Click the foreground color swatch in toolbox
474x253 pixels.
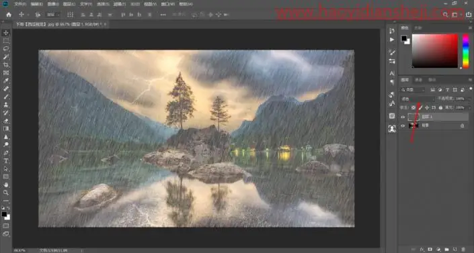pos(4,214)
